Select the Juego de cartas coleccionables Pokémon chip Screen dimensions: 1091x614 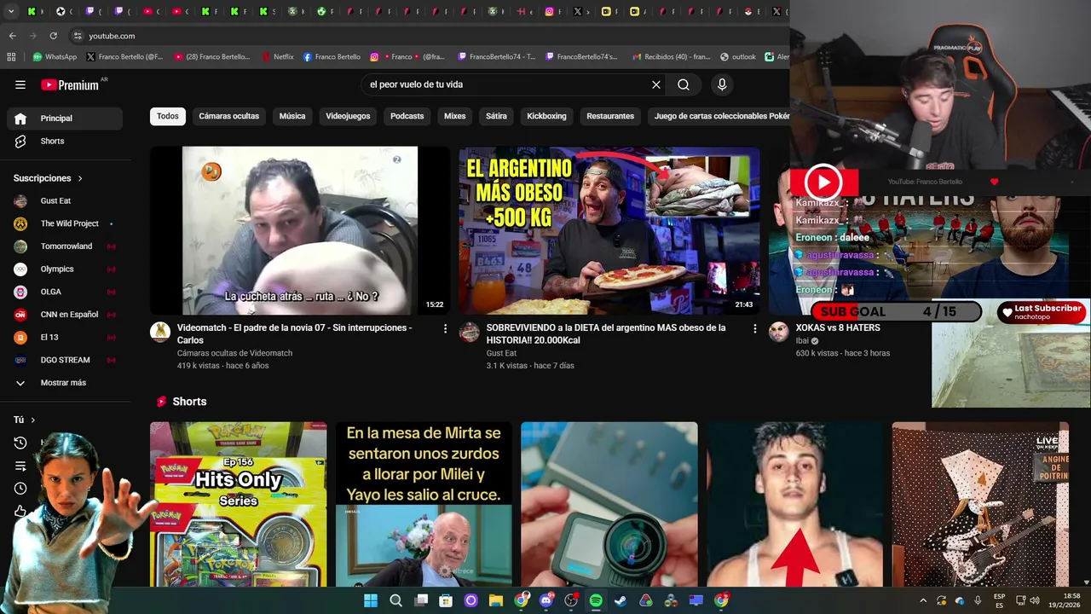721,116
